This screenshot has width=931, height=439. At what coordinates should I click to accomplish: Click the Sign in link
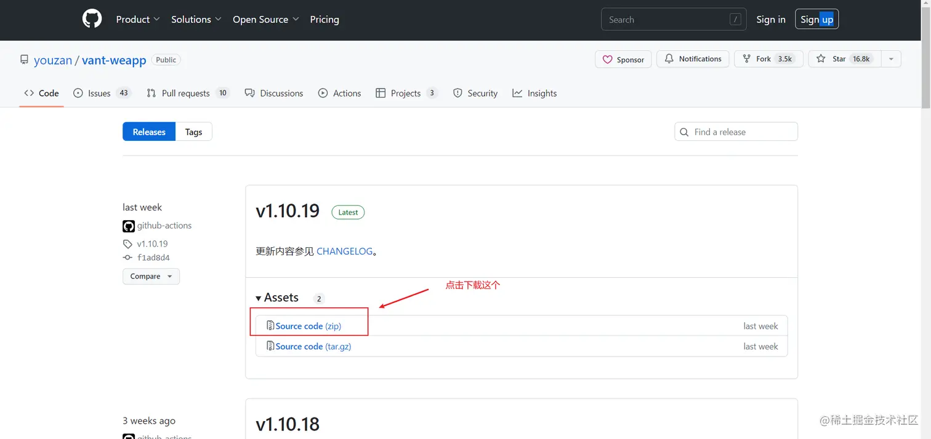click(771, 19)
